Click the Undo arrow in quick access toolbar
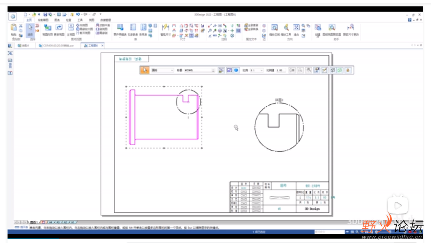This screenshot has height=243, width=431. pos(78,15)
